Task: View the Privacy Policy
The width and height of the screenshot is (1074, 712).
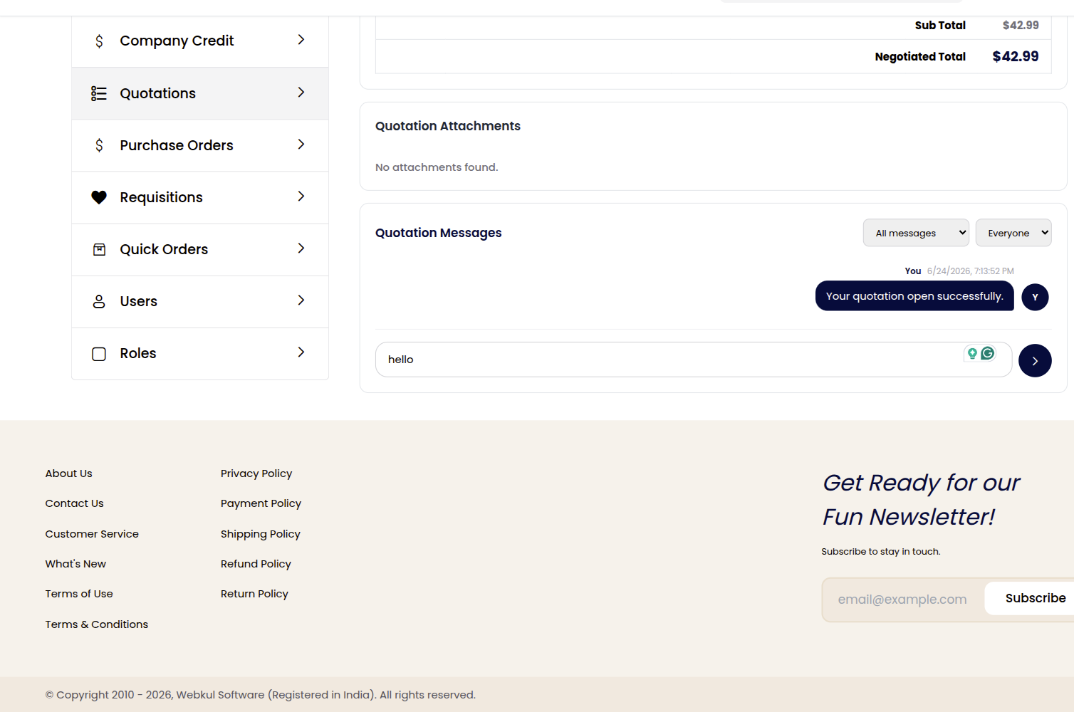Action: (256, 473)
